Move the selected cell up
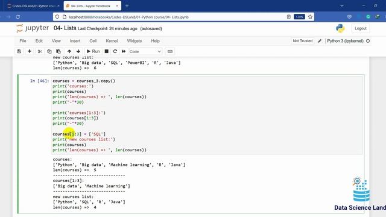Screen dimensions: 386x217 [69, 51]
